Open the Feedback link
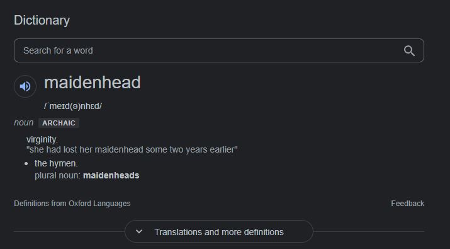The image size is (450, 249). pos(407,204)
